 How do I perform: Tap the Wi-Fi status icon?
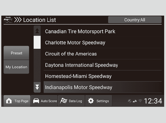coord(140,101)
